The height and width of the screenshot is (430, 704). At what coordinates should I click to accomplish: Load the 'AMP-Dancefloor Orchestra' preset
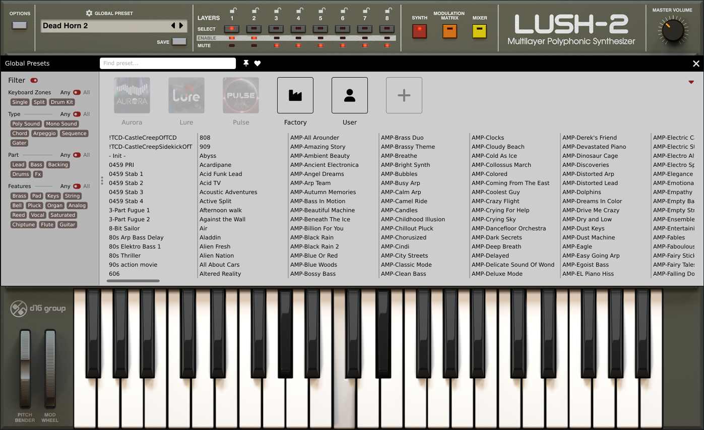(509, 228)
